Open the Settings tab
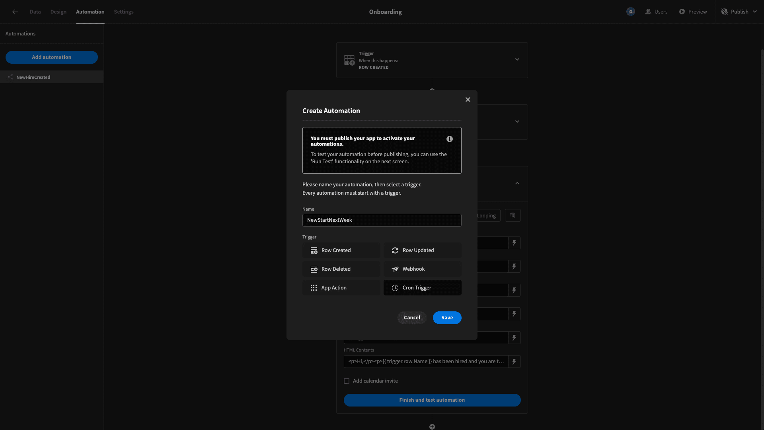This screenshot has width=764, height=430. (124, 12)
